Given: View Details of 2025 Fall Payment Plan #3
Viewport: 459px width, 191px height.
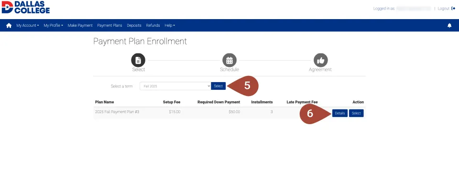Looking at the screenshot, I should tap(339, 113).
